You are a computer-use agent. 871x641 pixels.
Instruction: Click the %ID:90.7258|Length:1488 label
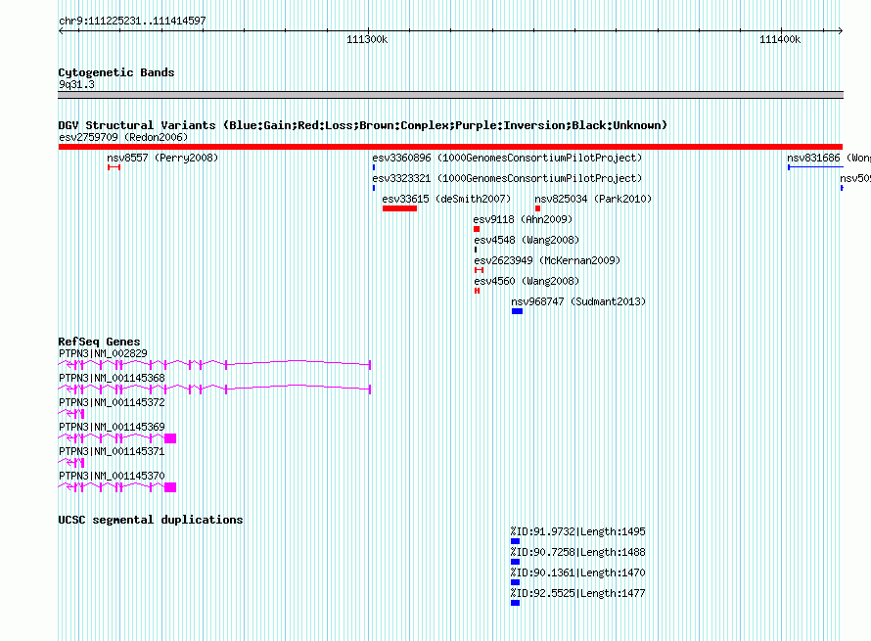coord(578,552)
